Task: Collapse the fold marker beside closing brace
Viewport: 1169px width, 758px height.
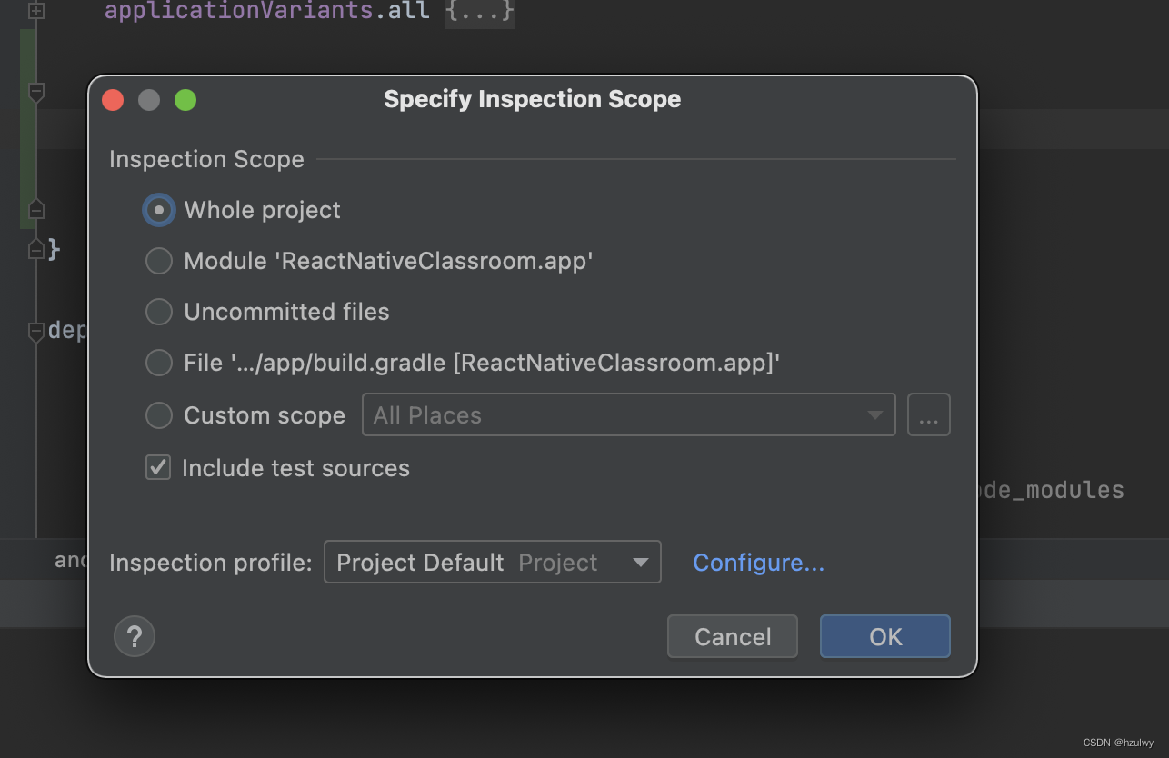Action: pos(36,248)
